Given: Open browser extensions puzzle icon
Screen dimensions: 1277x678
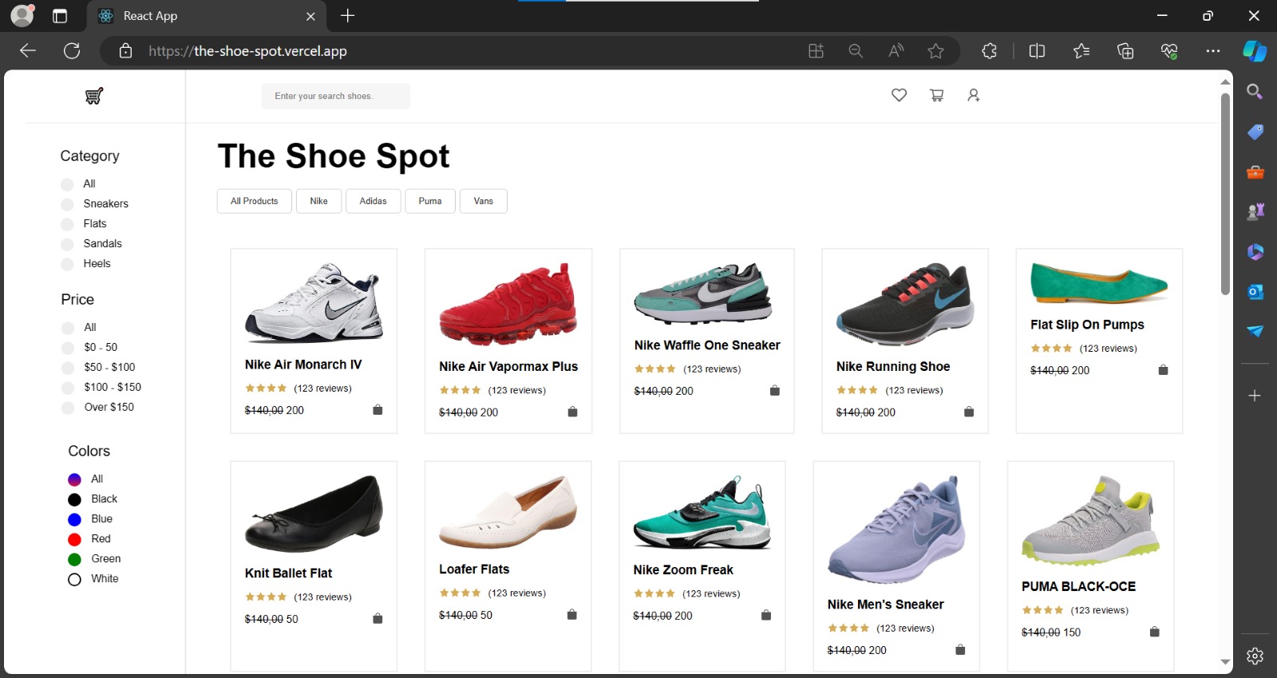Looking at the screenshot, I should coord(990,51).
